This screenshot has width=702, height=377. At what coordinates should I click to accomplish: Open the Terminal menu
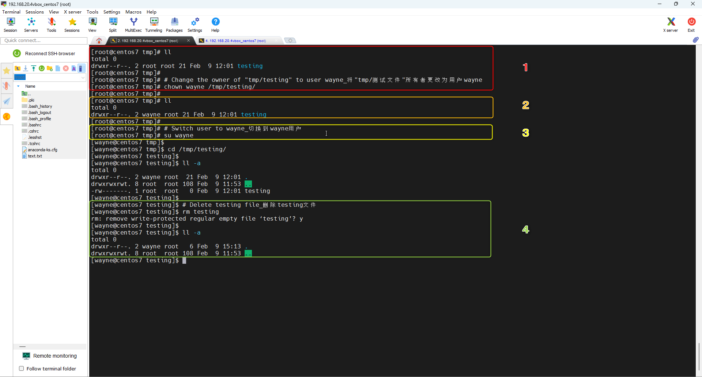pyautogui.click(x=11, y=12)
